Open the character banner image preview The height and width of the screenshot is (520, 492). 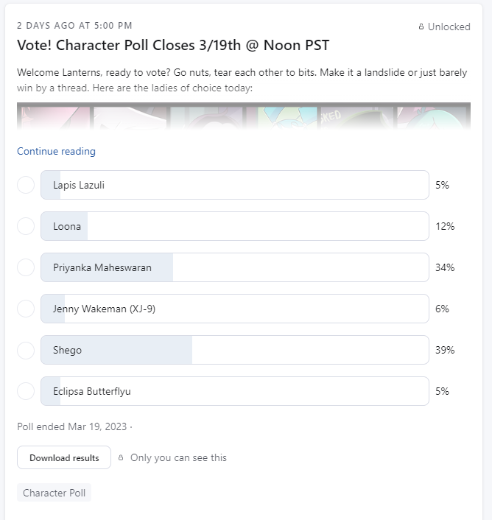(x=244, y=116)
